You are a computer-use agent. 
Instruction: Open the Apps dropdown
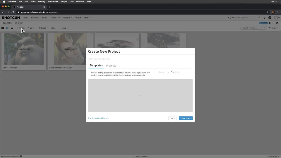87,18
